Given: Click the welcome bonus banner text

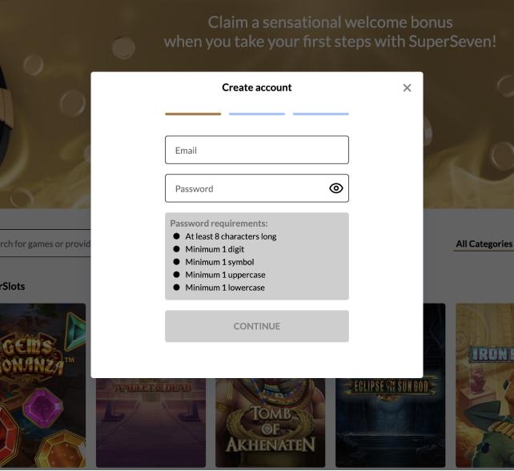Looking at the screenshot, I should pos(330,32).
